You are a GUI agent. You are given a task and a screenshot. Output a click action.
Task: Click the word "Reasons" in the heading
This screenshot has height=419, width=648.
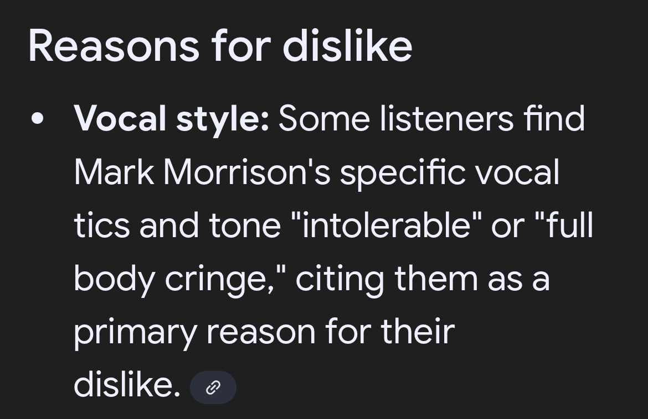[x=113, y=46]
